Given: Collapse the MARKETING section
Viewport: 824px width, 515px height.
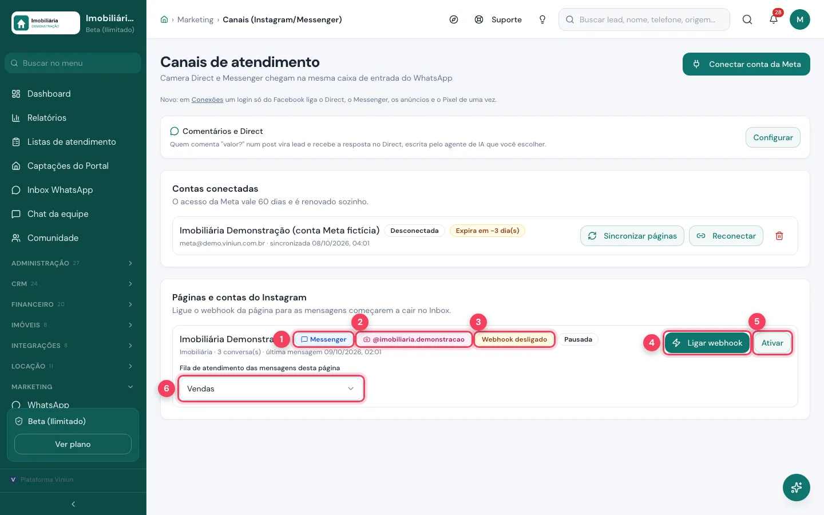Looking at the screenshot, I should point(73,387).
